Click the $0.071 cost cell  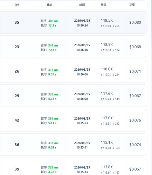[x=135, y=71]
